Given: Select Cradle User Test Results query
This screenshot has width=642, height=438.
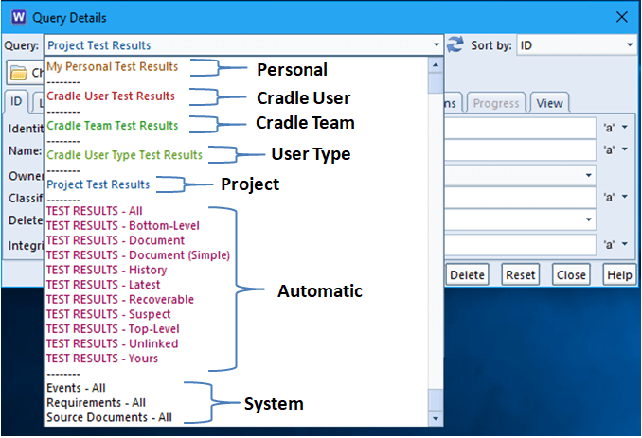Looking at the screenshot, I should pos(111,96).
